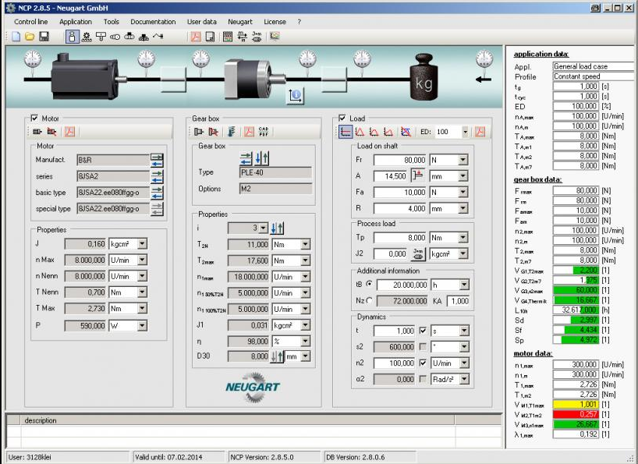
Task: Click the gearbox info icon below the gearbox image
Action: click(295, 96)
